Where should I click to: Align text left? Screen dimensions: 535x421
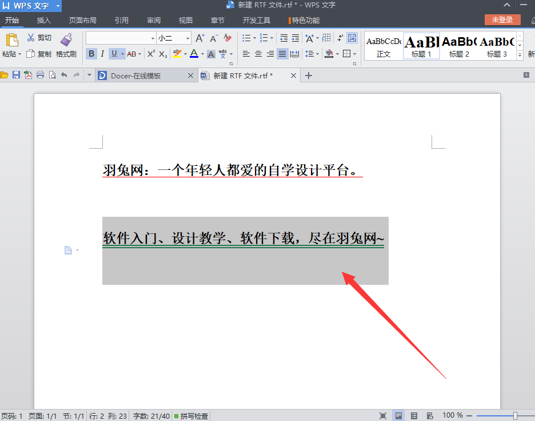(246, 54)
